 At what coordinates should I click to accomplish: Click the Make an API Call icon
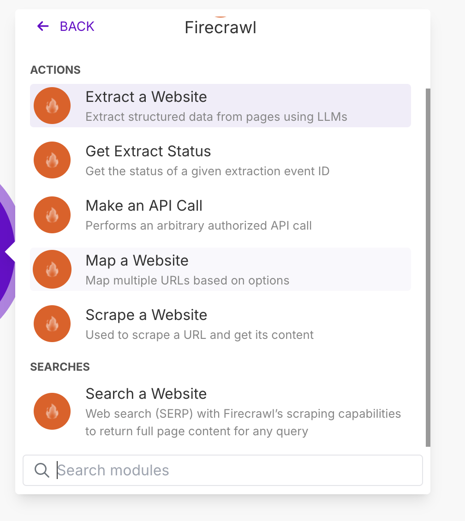pyautogui.click(x=52, y=214)
